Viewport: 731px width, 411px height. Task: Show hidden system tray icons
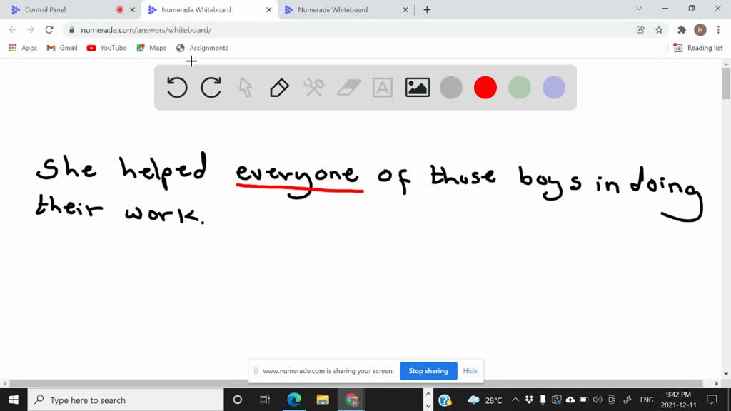515,400
